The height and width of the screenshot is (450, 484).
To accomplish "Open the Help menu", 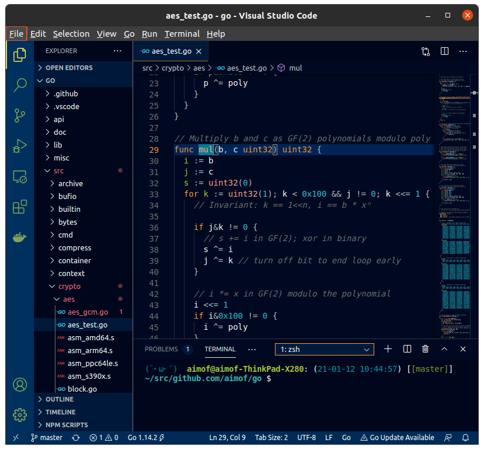I will [x=216, y=34].
